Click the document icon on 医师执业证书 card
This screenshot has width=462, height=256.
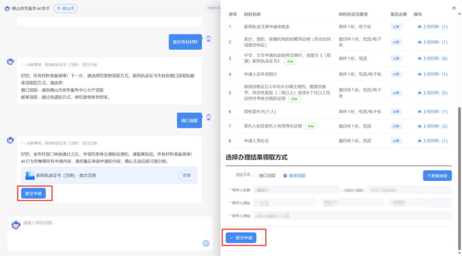pos(30,176)
